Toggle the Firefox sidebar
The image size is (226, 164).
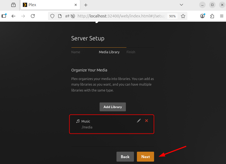(x=4, y=16)
